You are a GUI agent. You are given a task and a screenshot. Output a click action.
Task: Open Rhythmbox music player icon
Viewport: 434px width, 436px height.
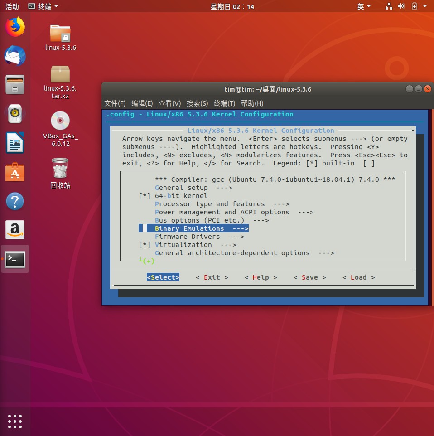point(15,114)
